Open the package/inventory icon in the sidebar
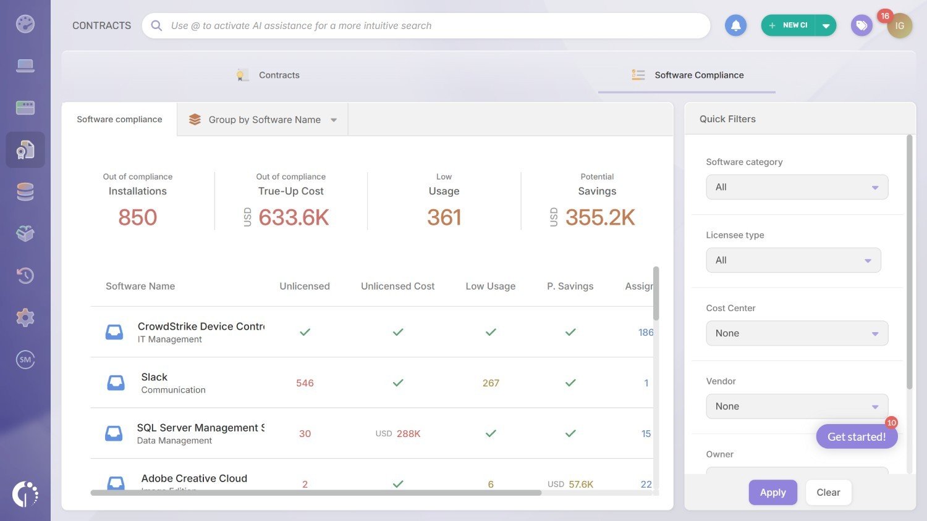Image resolution: width=927 pixels, height=521 pixels. point(25,233)
